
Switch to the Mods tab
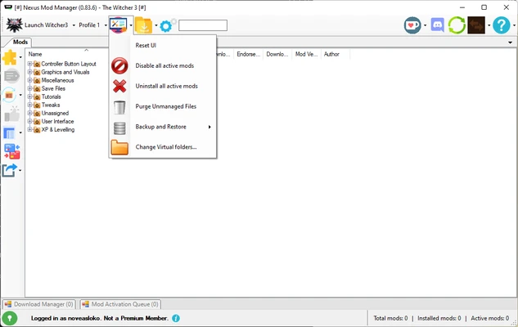[x=20, y=42]
